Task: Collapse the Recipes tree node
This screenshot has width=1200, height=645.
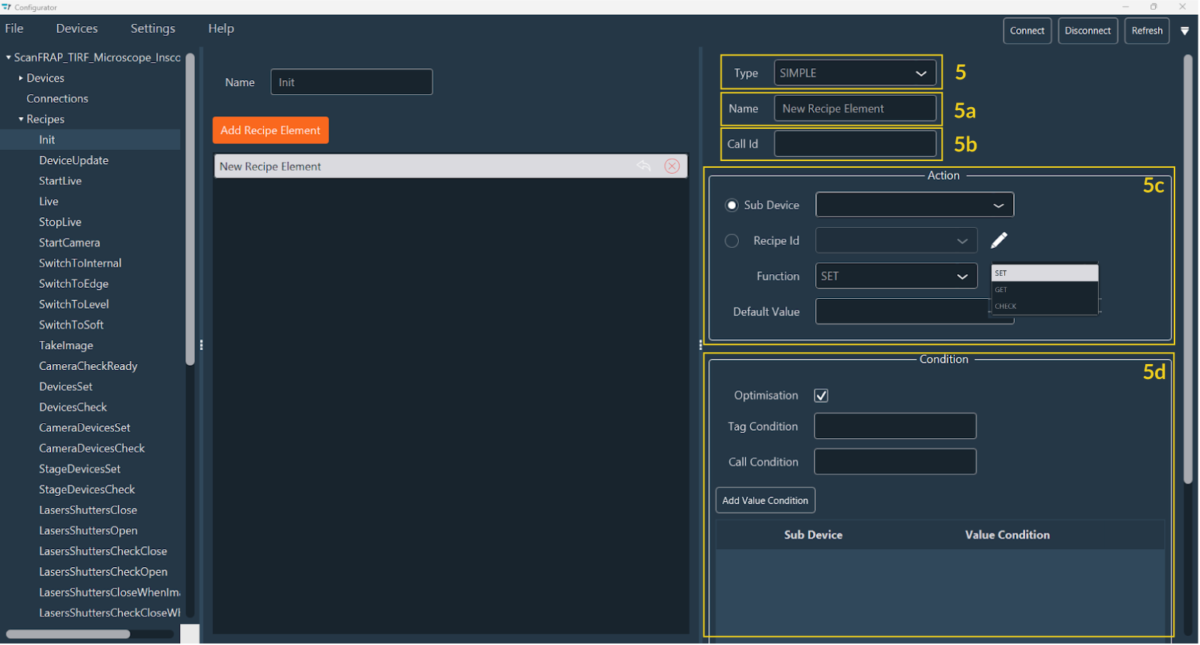Action: click(x=21, y=119)
